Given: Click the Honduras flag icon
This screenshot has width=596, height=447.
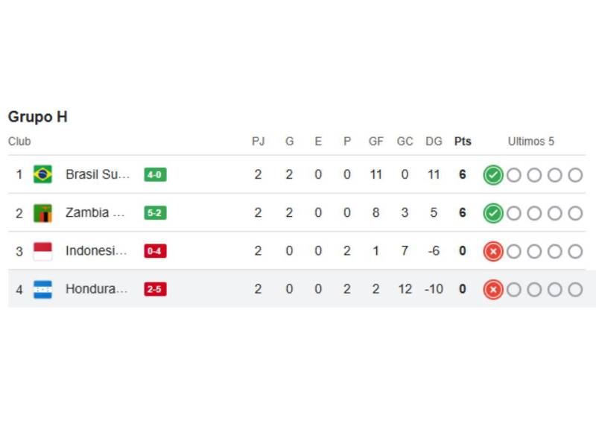Looking at the screenshot, I should click(x=44, y=289).
